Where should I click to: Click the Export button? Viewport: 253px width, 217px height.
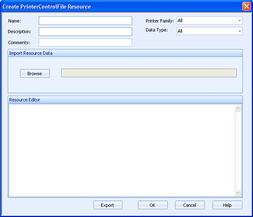pyautogui.click(x=108, y=205)
